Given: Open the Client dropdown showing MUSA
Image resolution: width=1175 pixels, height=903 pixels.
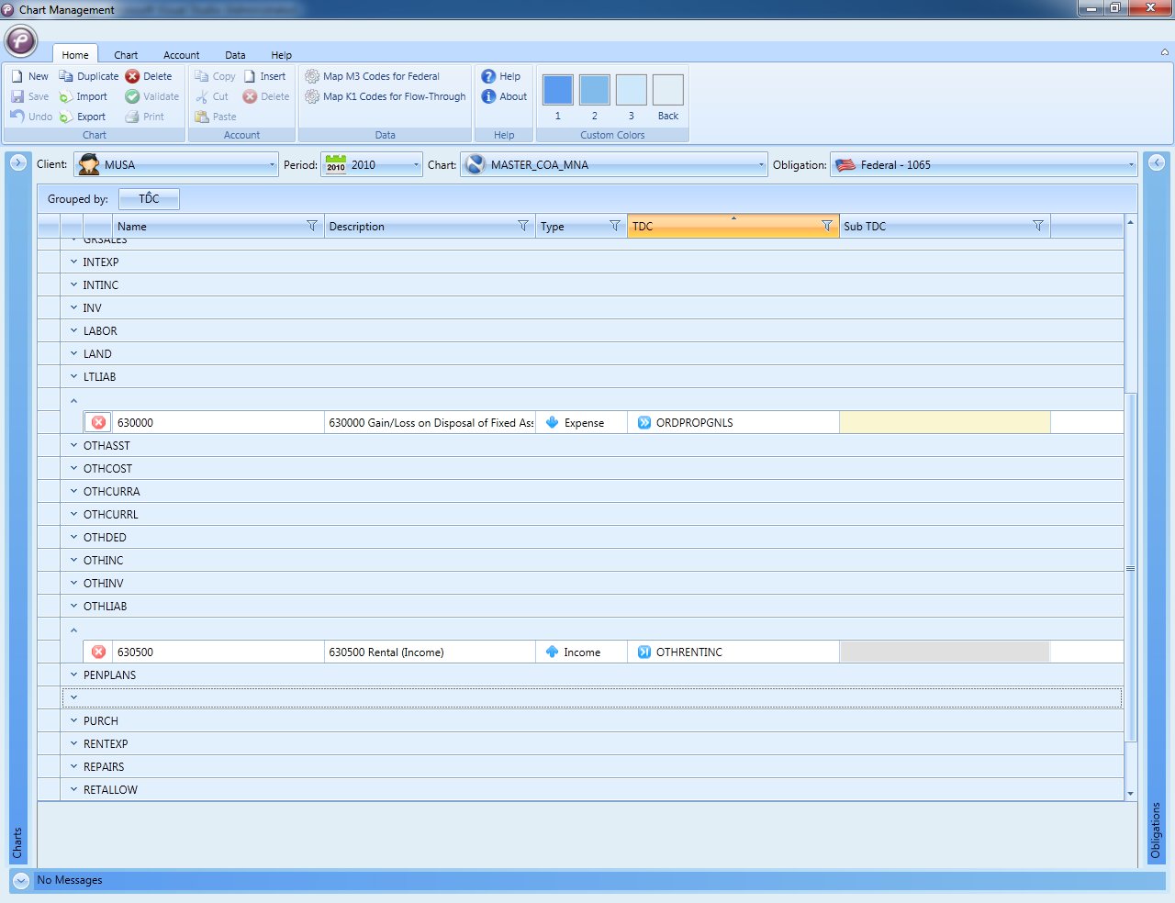Looking at the screenshot, I should (176, 165).
